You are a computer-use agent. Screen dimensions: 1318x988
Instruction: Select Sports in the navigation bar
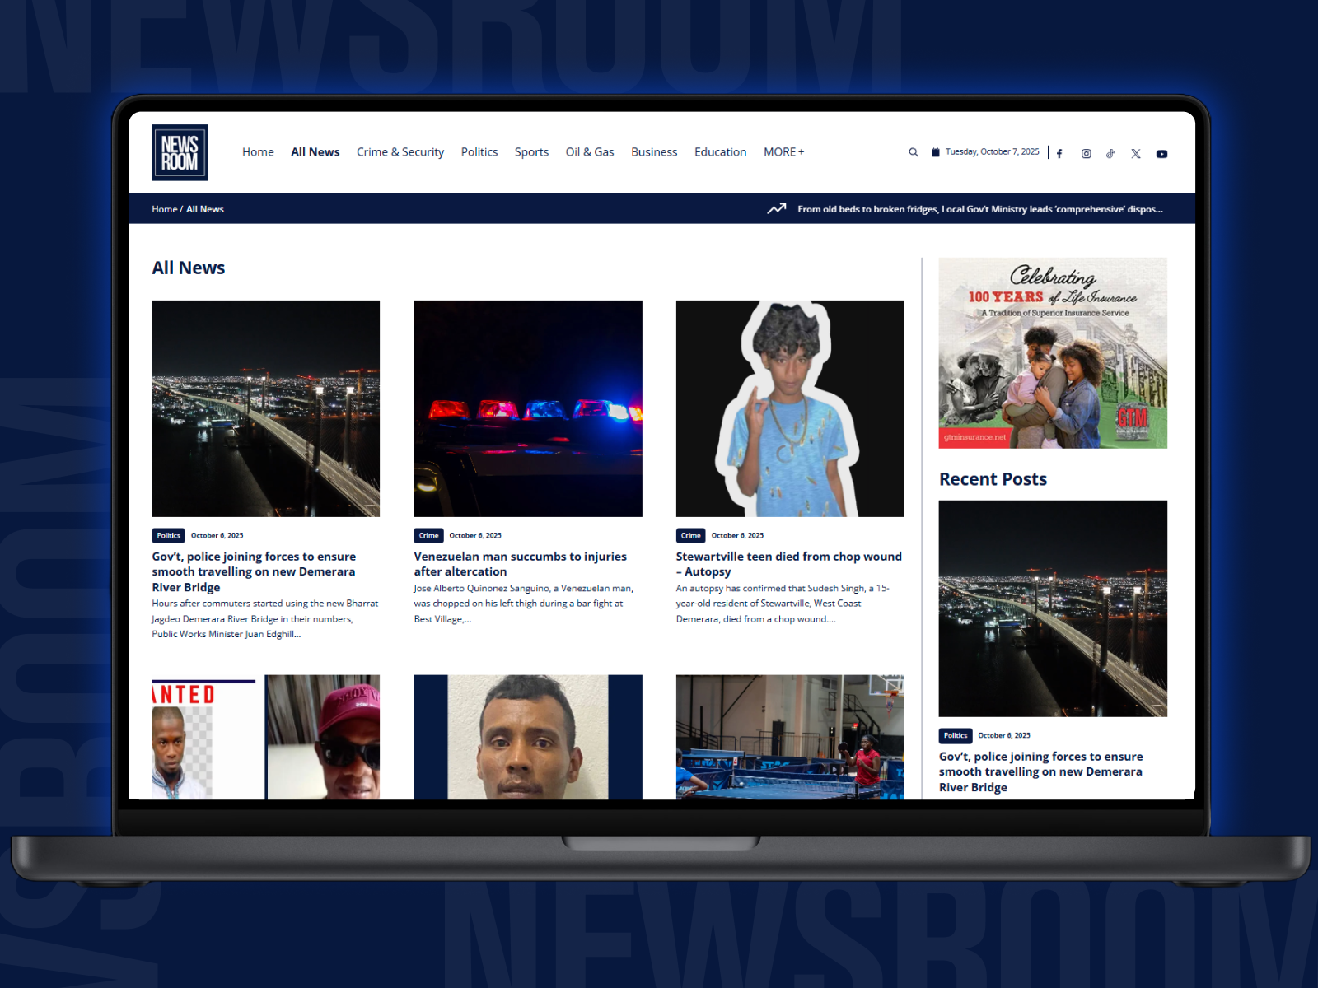(531, 152)
